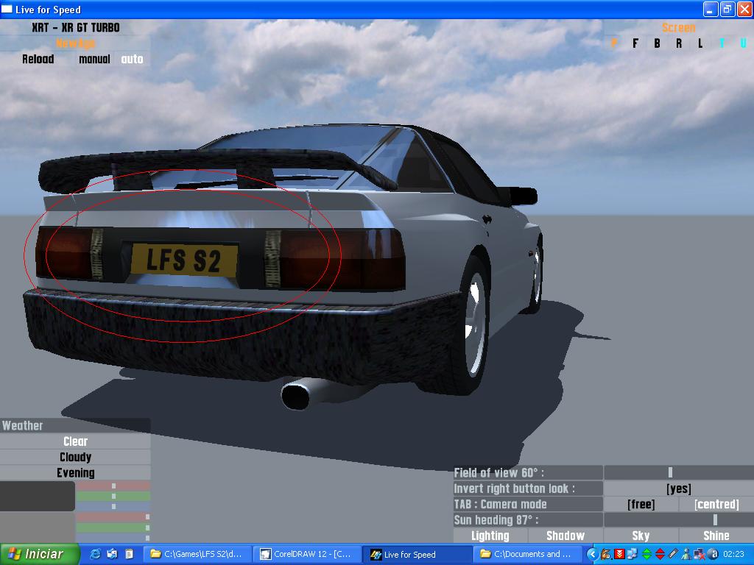Select the R right view button

678,43
